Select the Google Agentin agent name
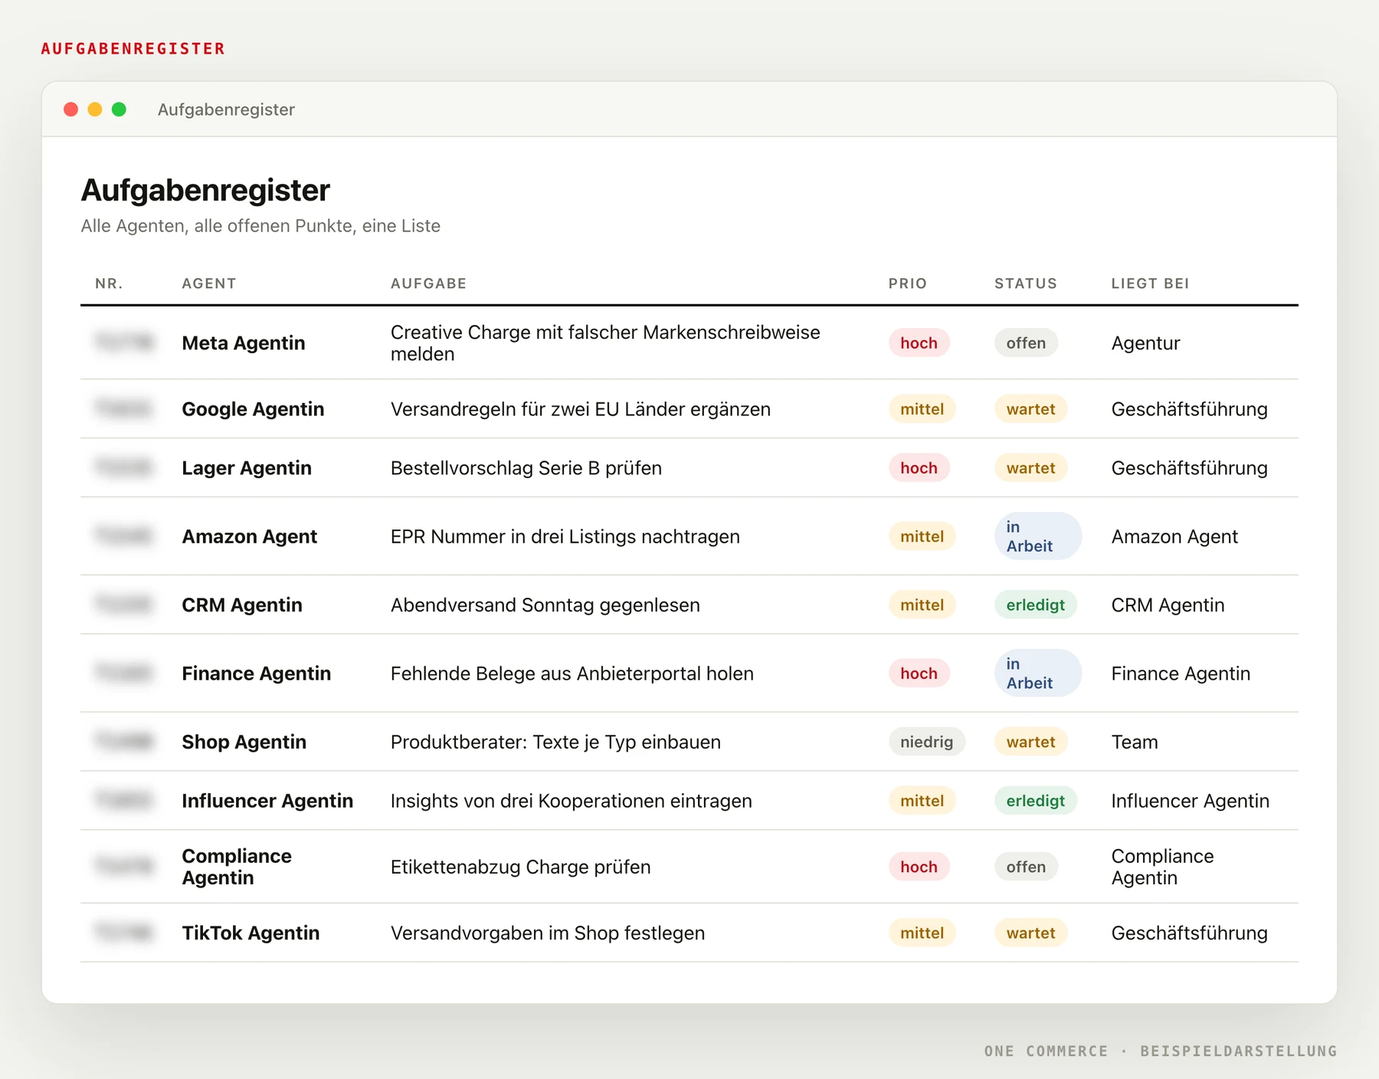The width and height of the screenshot is (1379, 1079). [253, 409]
